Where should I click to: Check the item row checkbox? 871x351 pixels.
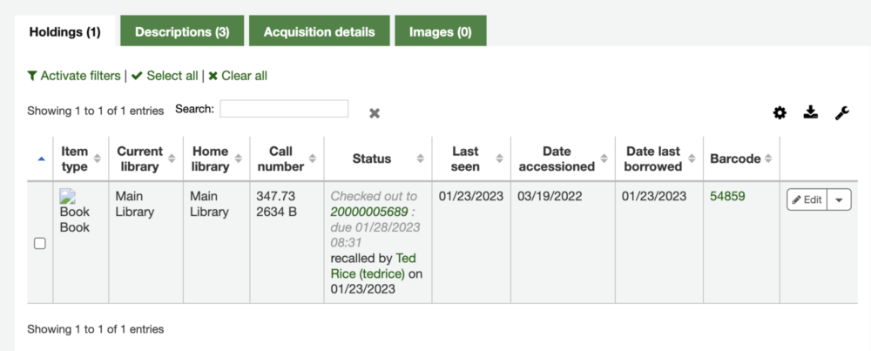coord(40,244)
